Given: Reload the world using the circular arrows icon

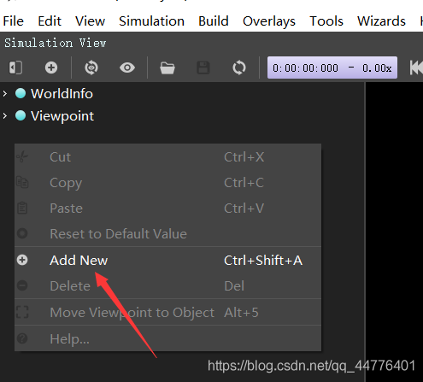Looking at the screenshot, I should click(x=239, y=68).
